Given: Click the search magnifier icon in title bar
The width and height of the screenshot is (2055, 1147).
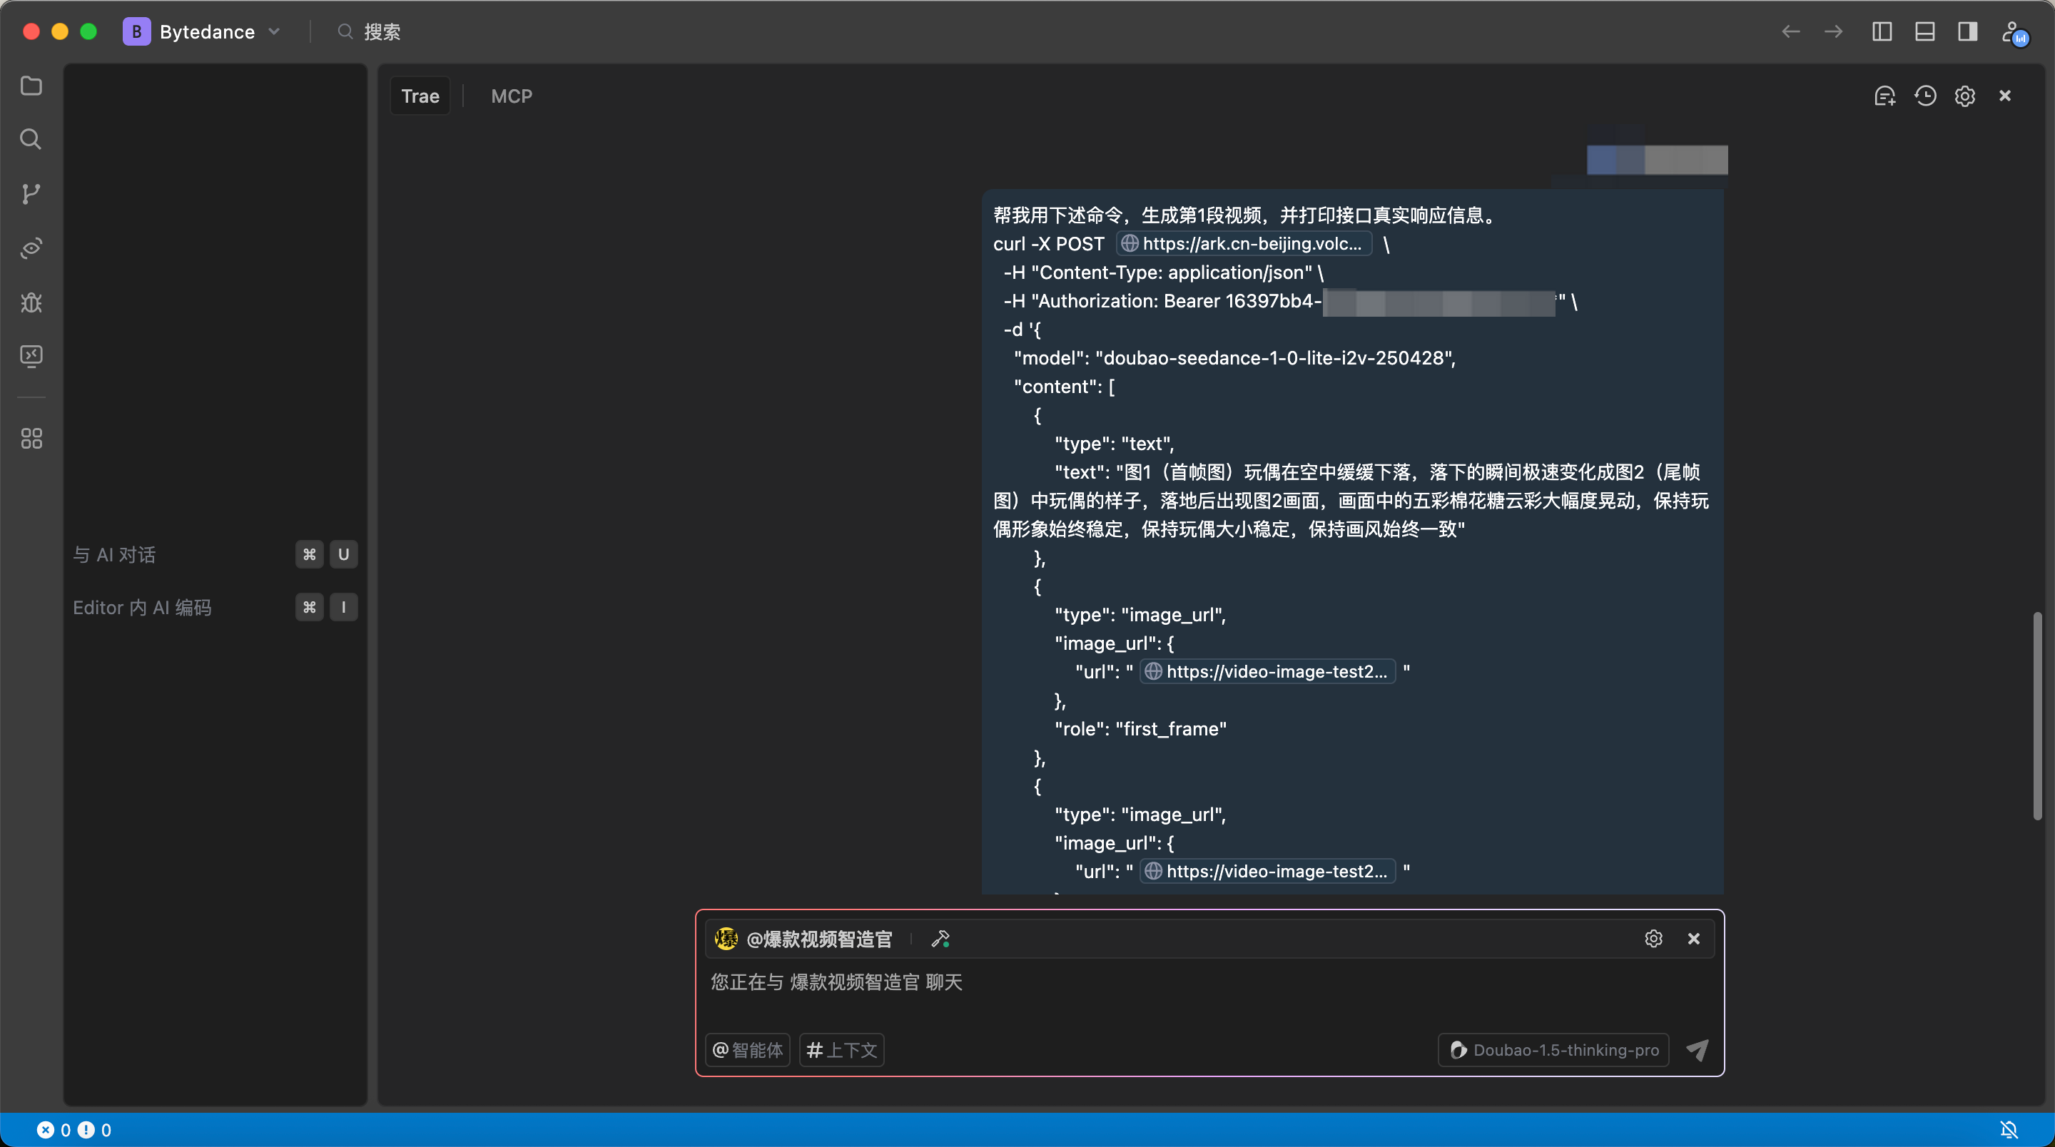Looking at the screenshot, I should point(345,31).
